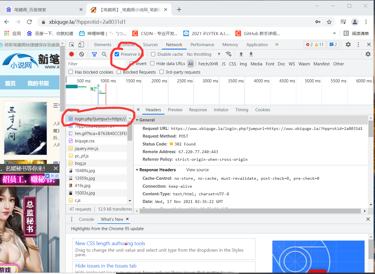Open Chrome profile avatar

(x=355, y=22)
